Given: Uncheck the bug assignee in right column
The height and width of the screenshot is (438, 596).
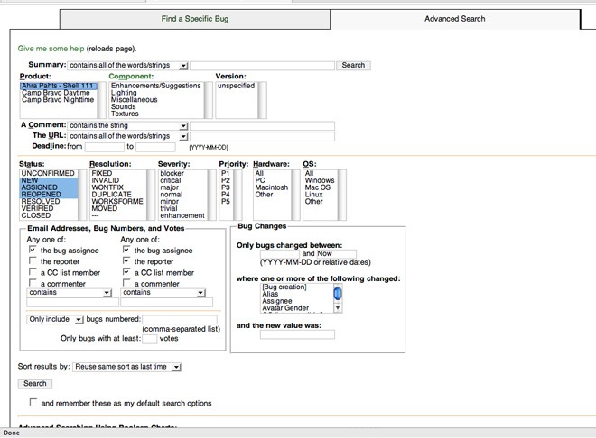Looking at the screenshot, I should (x=126, y=250).
